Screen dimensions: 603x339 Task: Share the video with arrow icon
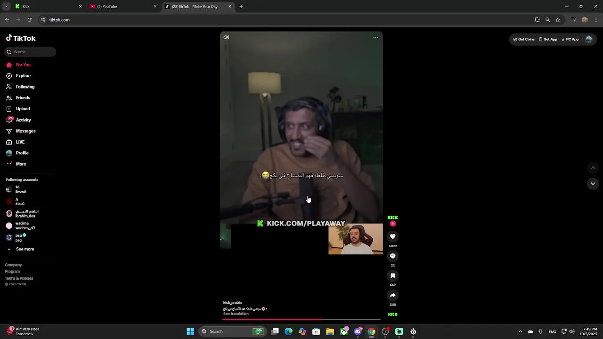click(392, 296)
